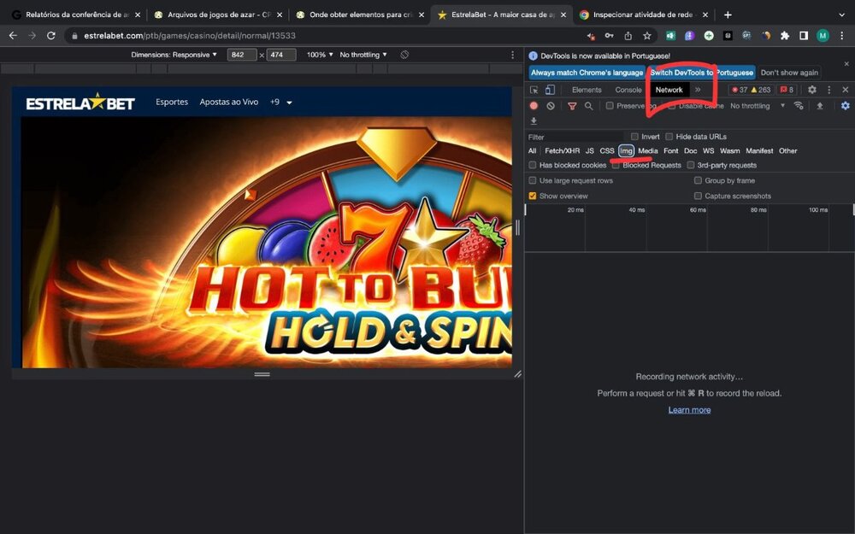Open blue network settings gear
The image size is (855, 534).
tap(846, 106)
